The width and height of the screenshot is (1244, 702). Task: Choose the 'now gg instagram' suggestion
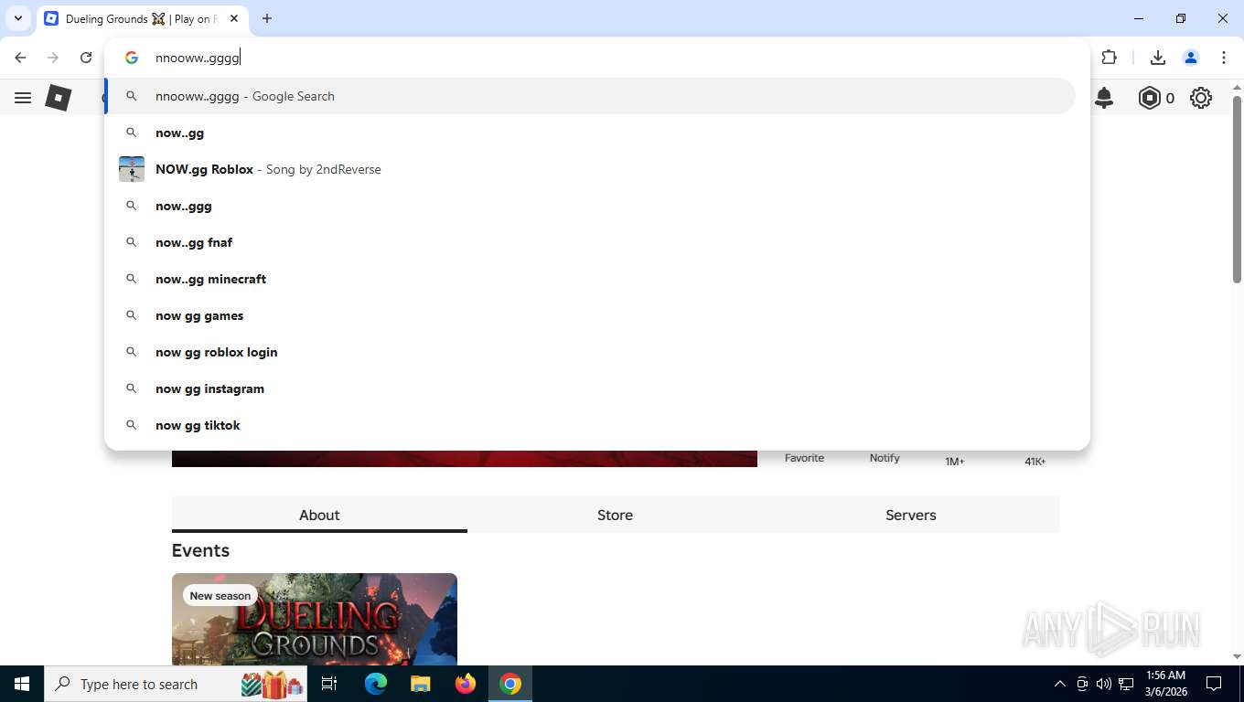[x=590, y=388]
